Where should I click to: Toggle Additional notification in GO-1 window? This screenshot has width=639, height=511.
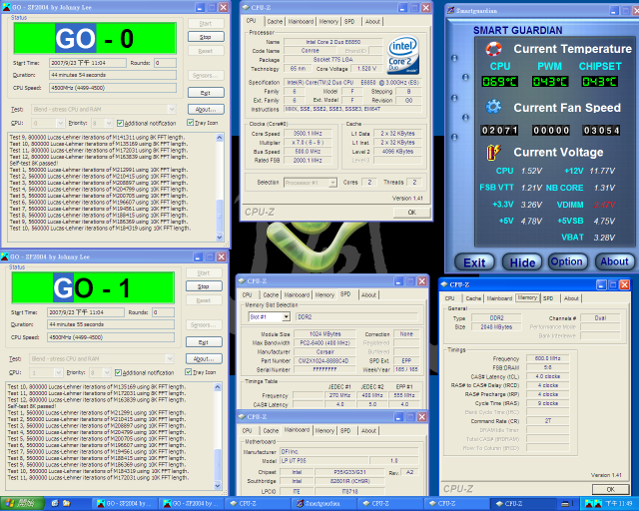(144, 372)
